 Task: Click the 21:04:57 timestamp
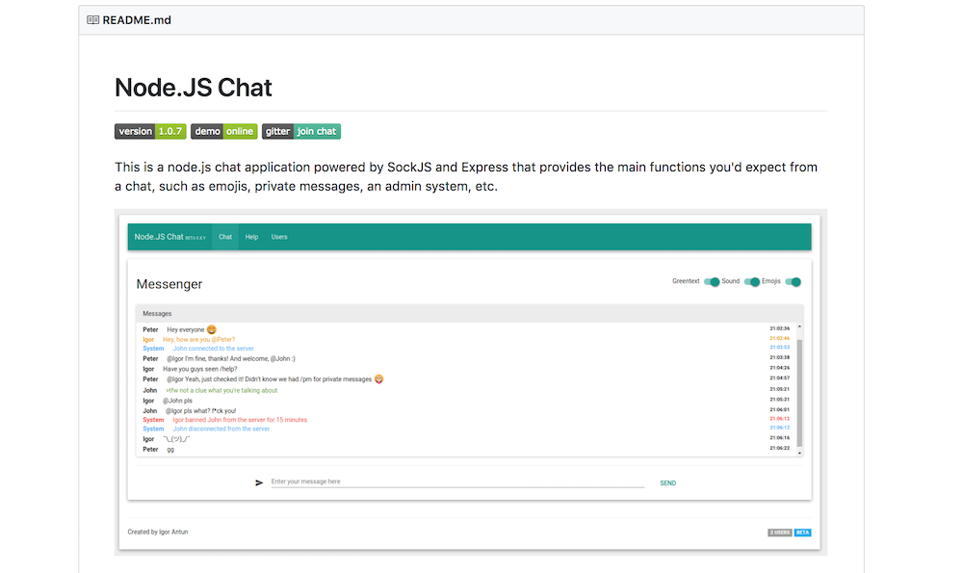click(x=780, y=378)
